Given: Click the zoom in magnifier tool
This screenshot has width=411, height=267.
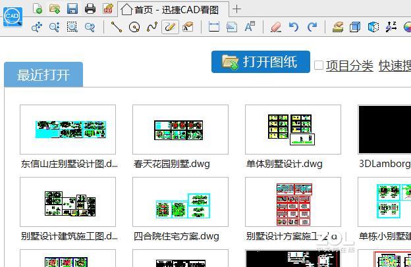Looking at the screenshot, I should 55,27.
